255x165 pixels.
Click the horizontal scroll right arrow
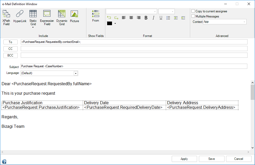click(x=248, y=152)
